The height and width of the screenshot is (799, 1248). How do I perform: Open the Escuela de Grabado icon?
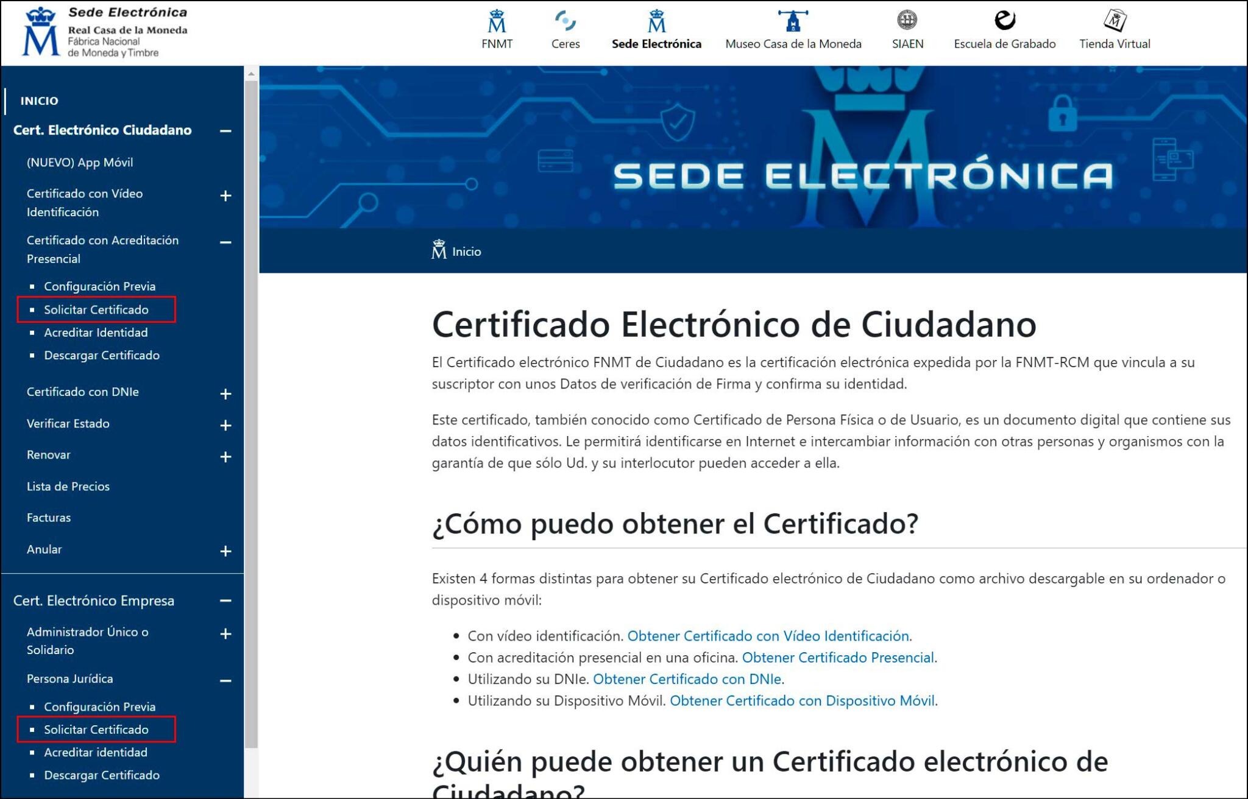(x=1004, y=20)
